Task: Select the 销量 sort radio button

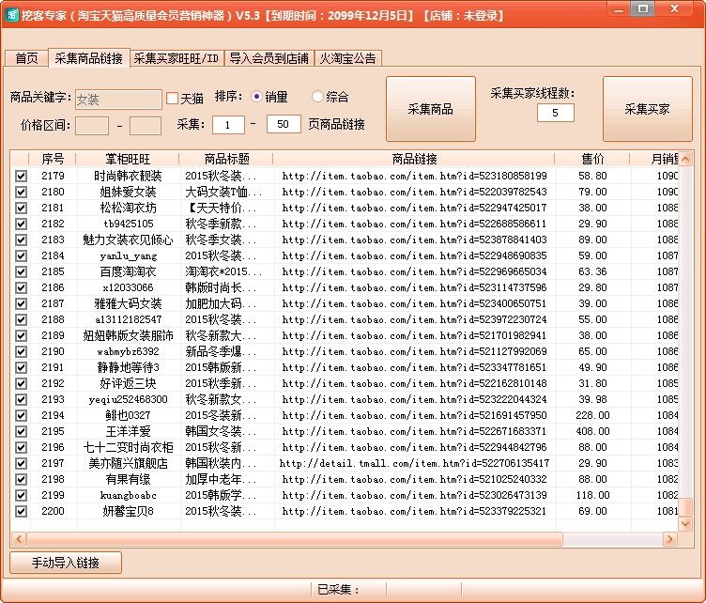Action: pos(256,97)
